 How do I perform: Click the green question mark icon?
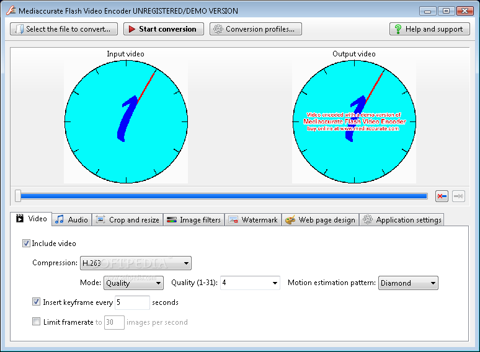tap(398, 29)
